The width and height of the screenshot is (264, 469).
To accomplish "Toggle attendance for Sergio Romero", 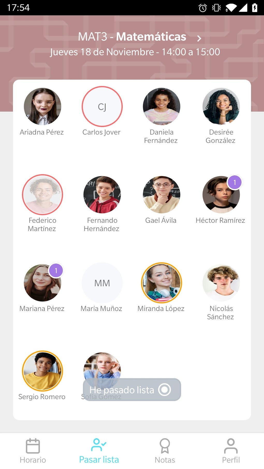I will [42, 371].
